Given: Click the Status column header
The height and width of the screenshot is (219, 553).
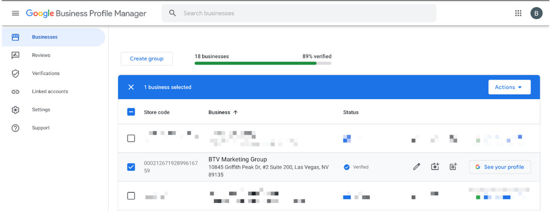Looking at the screenshot, I should 351,113.
